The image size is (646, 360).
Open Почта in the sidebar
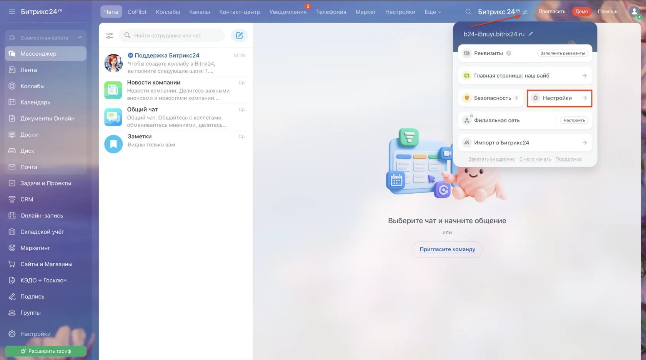(x=45, y=167)
